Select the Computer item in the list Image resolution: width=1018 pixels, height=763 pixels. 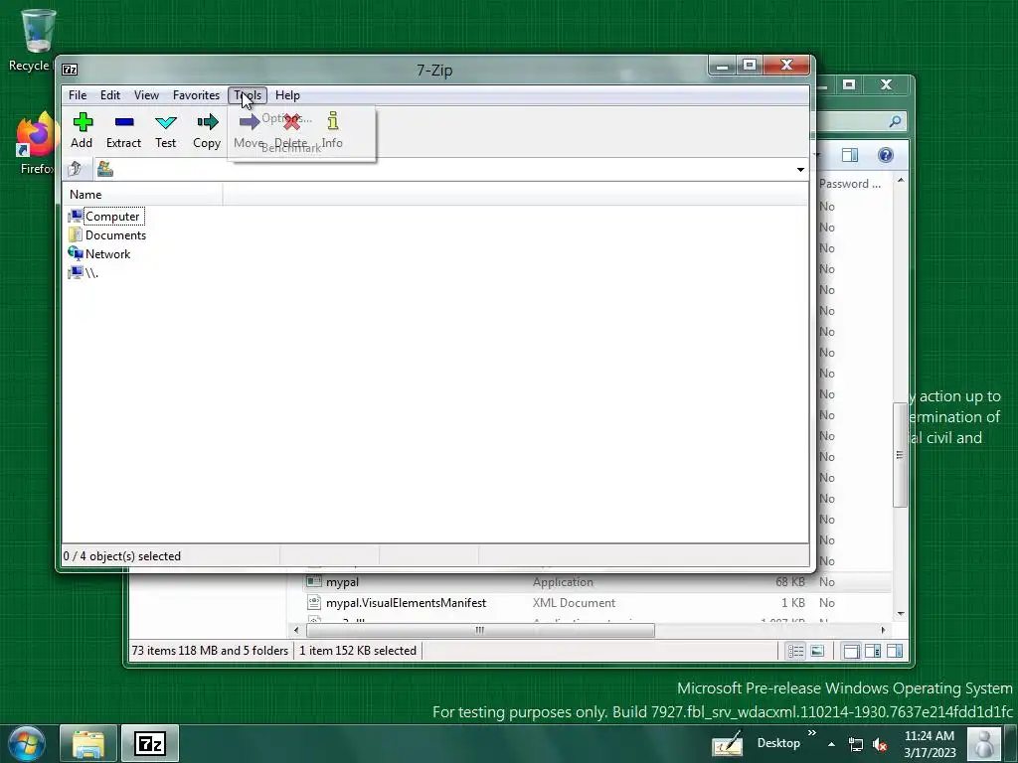tap(105, 216)
